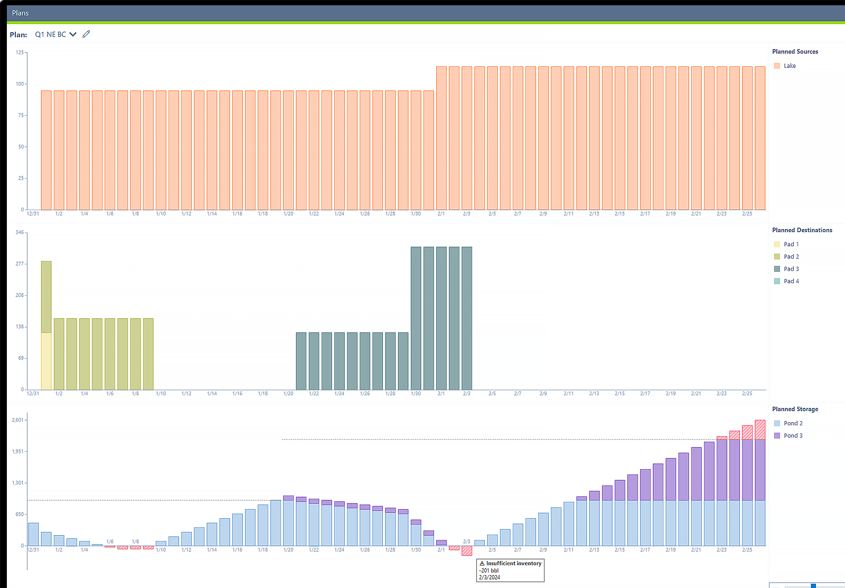Click the pencil icon to edit plan
845x588 pixels.
coord(86,34)
